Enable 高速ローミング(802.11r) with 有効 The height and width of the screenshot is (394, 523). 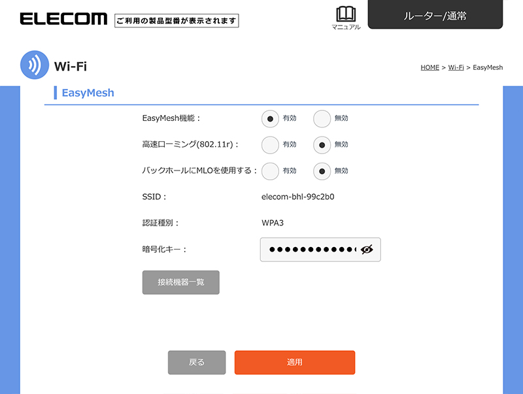coord(270,144)
